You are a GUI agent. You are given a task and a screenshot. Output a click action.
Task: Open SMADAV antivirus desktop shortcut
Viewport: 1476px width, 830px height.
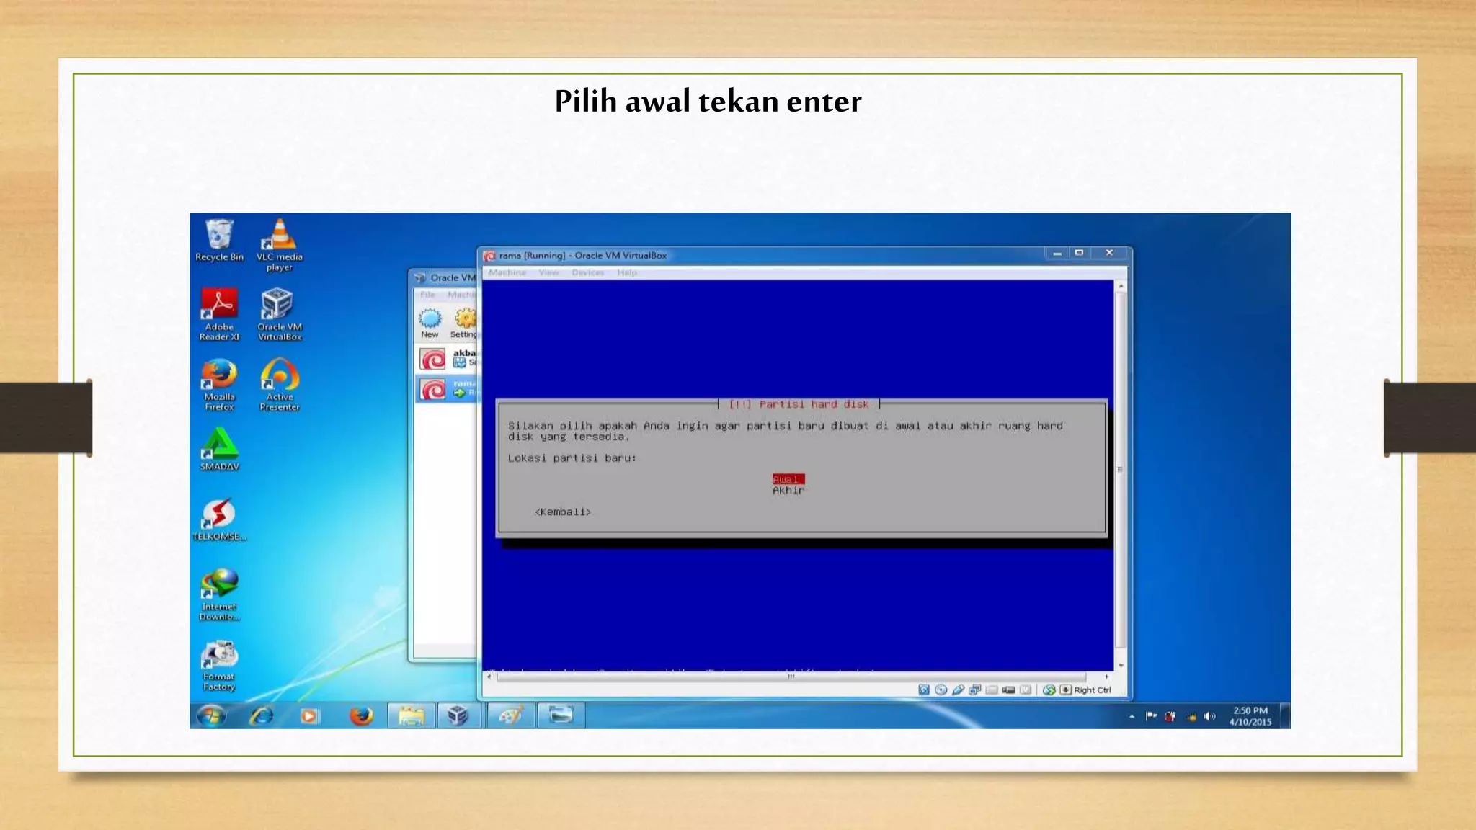coord(219,450)
